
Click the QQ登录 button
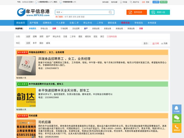click(x=156, y=2)
